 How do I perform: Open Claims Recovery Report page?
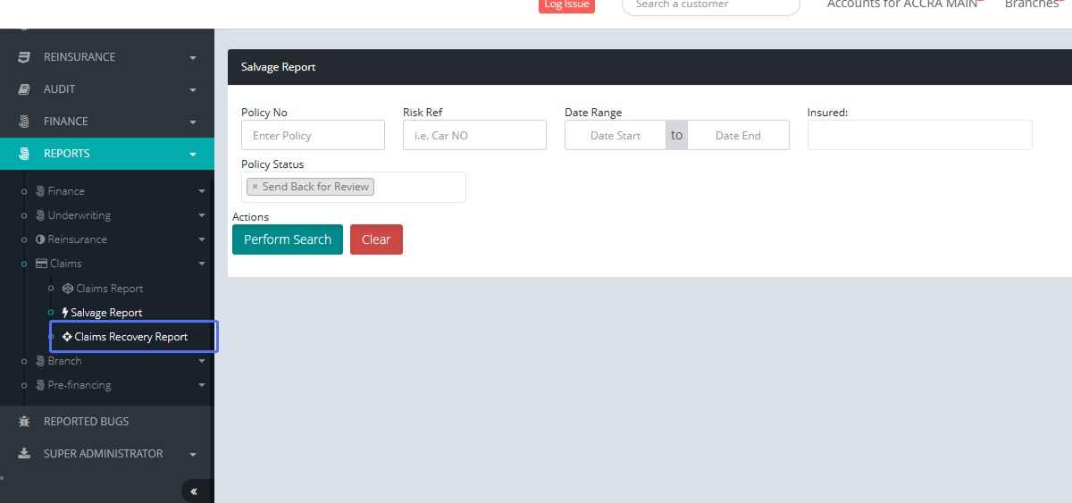[x=130, y=337]
